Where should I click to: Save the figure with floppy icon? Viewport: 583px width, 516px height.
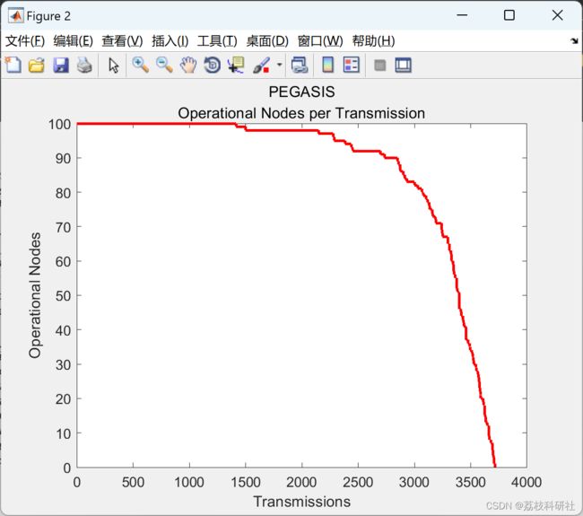[61, 66]
